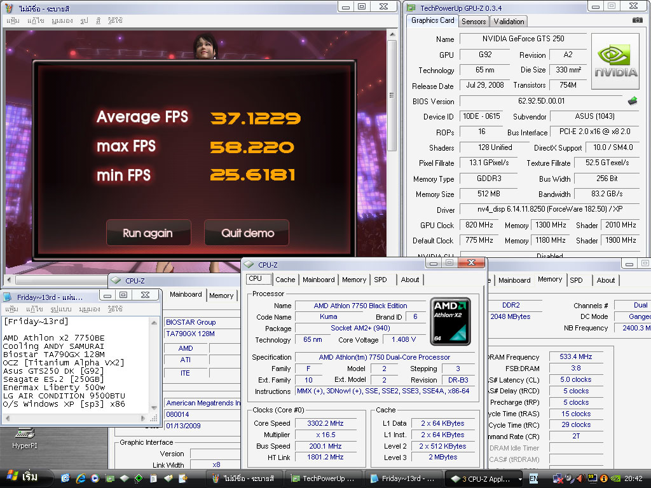Click the Paint horizontal scrollbar left arrow
This screenshot has height=488, width=651.
tap(9, 280)
